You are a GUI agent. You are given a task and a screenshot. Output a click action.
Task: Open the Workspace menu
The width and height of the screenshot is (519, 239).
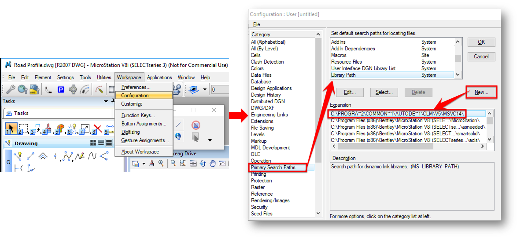(x=129, y=77)
